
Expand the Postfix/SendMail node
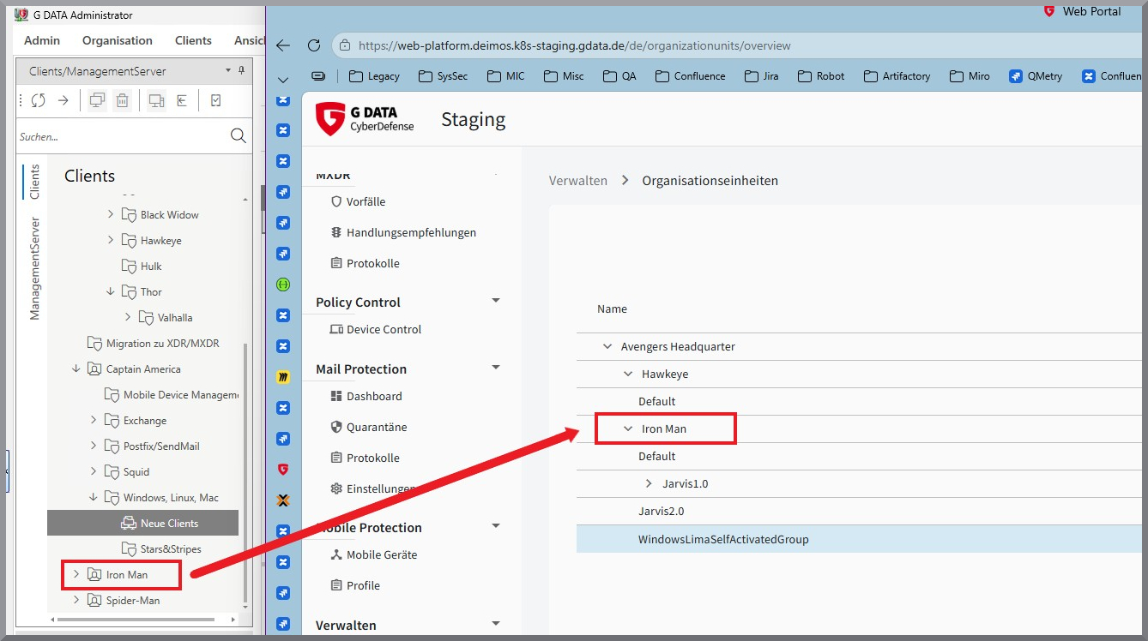[x=94, y=446]
